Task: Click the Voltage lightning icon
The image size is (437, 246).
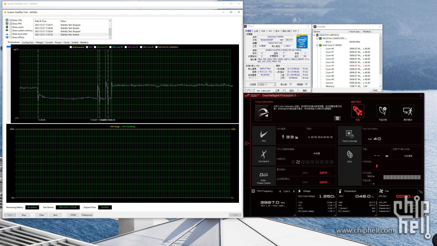Action: 299,191
